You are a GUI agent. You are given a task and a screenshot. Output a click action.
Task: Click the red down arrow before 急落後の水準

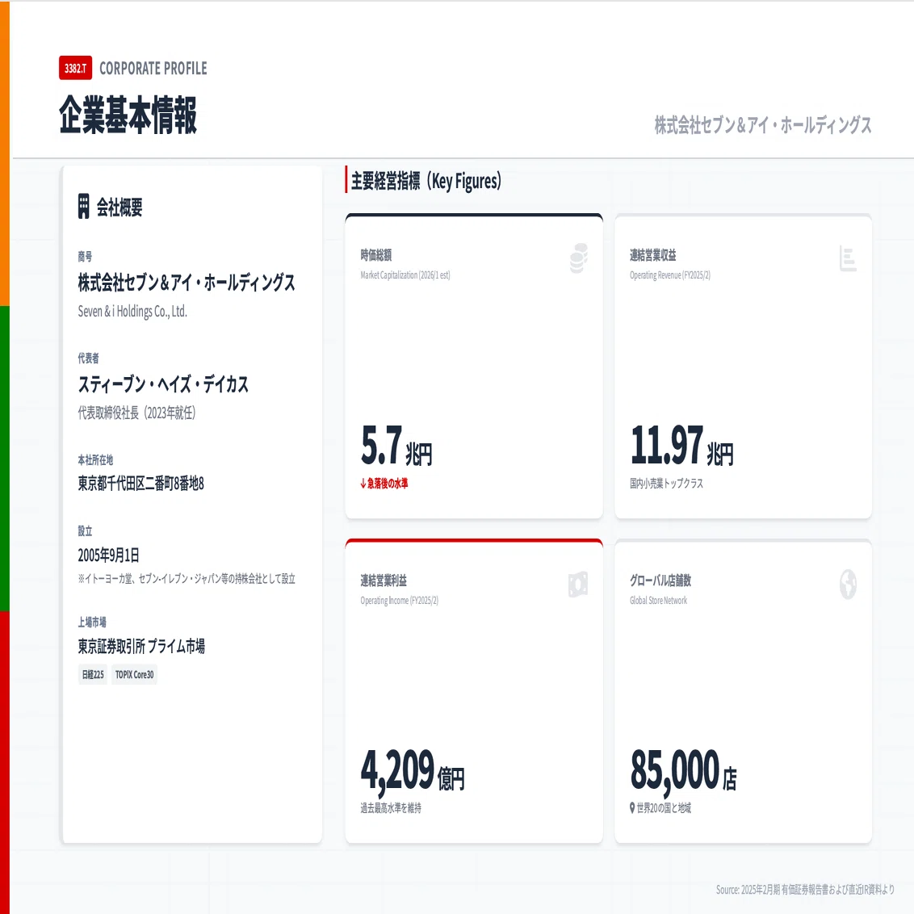(x=363, y=483)
